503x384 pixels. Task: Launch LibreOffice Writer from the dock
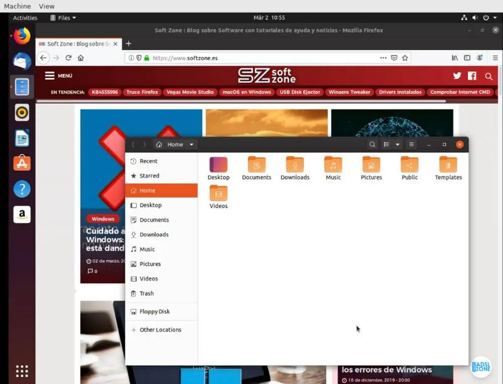click(22, 138)
